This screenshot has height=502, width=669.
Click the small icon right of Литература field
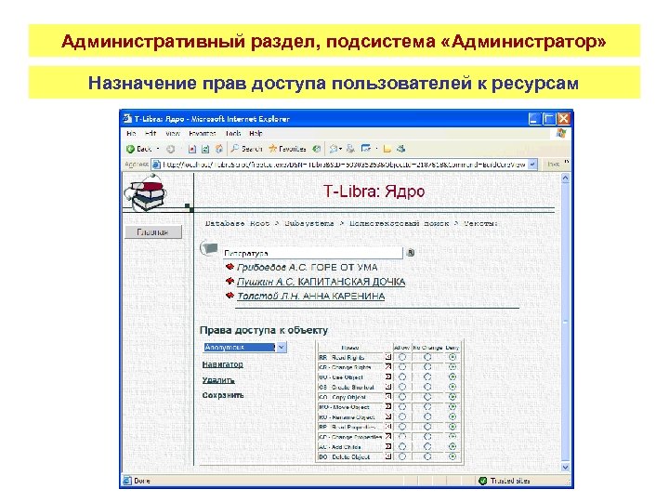click(x=411, y=253)
